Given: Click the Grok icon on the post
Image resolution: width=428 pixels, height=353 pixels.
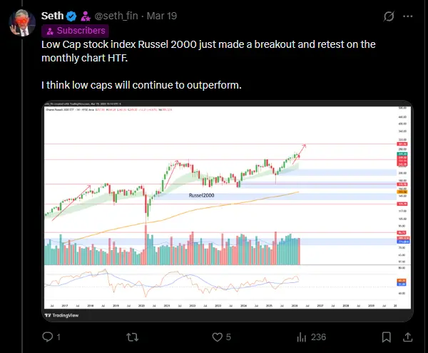Looking at the screenshot, I should pos(389,16).
